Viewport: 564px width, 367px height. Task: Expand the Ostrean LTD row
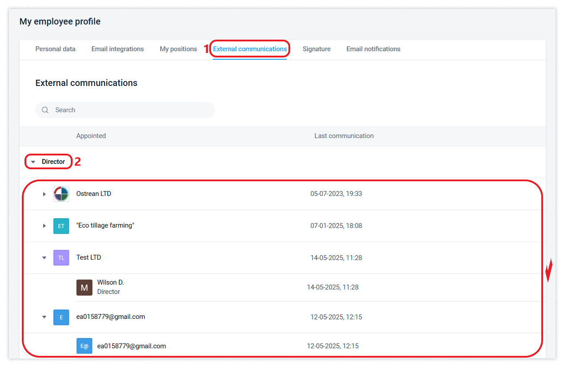click(x=44, y=194)
